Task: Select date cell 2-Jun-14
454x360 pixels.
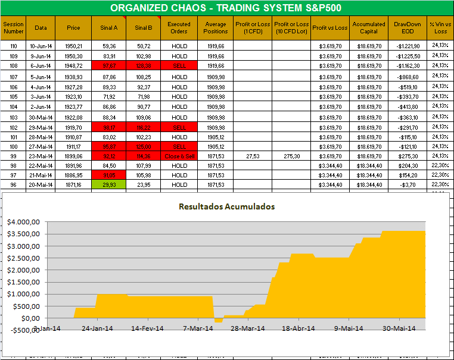Action: coord(41,107)
